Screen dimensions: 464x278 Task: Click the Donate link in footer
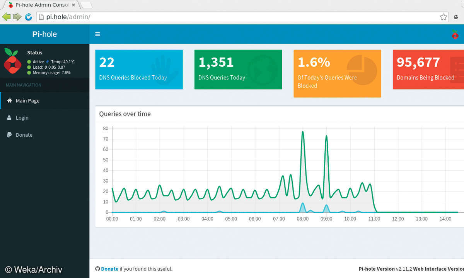tap(110, 269)
